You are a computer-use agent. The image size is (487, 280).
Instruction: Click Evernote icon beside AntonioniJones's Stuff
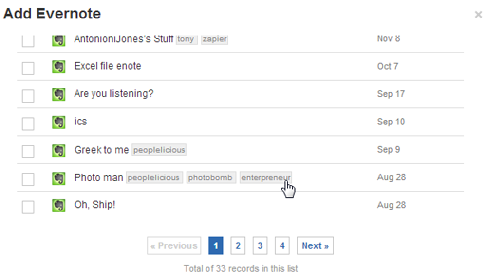[59, 41]
